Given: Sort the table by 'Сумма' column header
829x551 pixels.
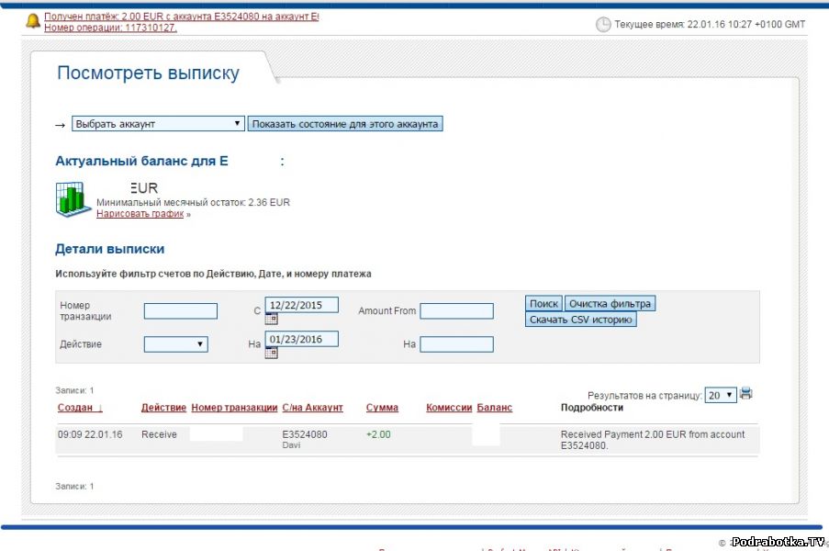Looking at the screenshot, I should 382,408.
